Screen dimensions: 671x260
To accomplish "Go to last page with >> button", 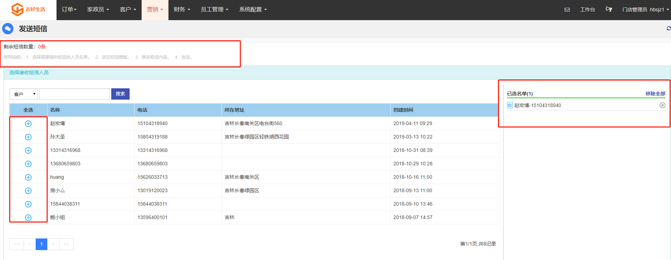I will [66, 244].
